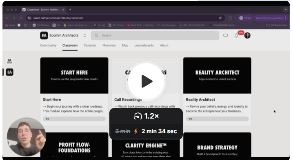Viewport: 293px width, 160px height.
Task: Select the highlighted EA group sidebar icon
Action: (x=9, y=72)
